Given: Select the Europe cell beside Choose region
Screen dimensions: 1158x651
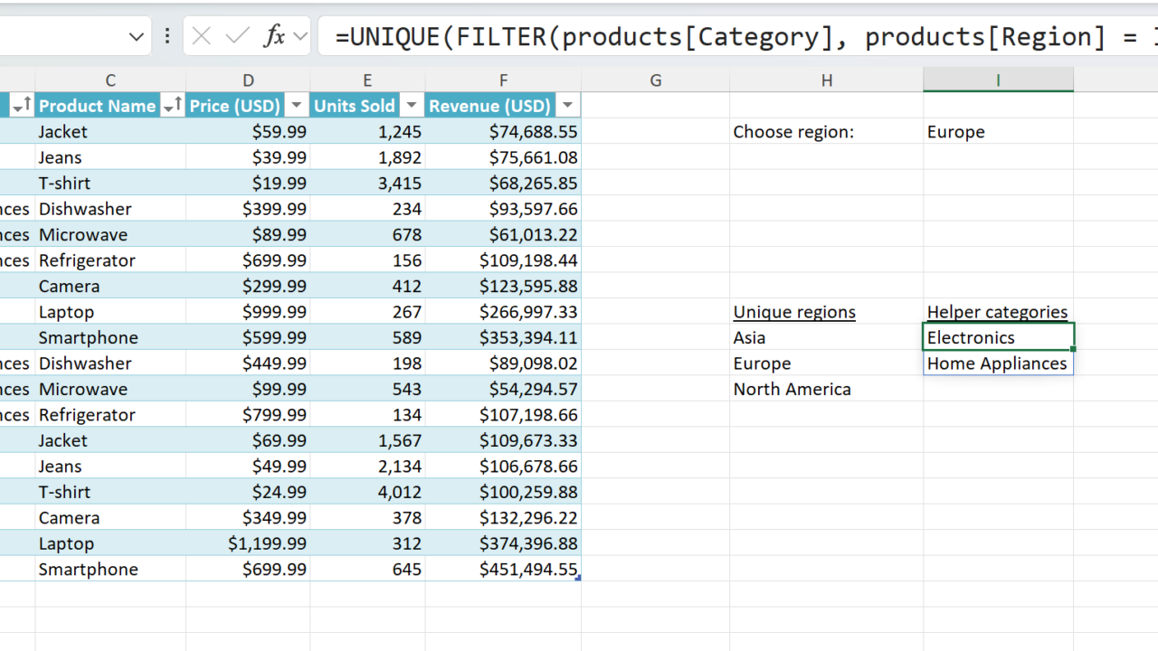Looking at the screenshot, I should click(997, 132).
